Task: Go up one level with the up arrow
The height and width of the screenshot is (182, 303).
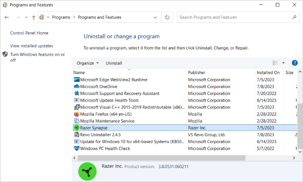Action: [34, 18]
